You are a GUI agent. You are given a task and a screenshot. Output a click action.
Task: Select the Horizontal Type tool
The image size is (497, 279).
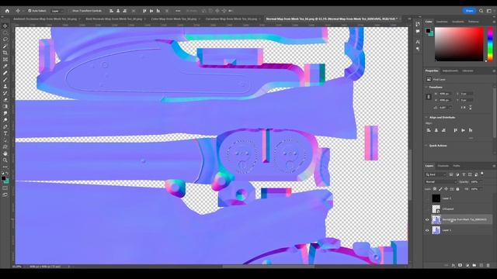pyautogui.click(x=5, y=133)
